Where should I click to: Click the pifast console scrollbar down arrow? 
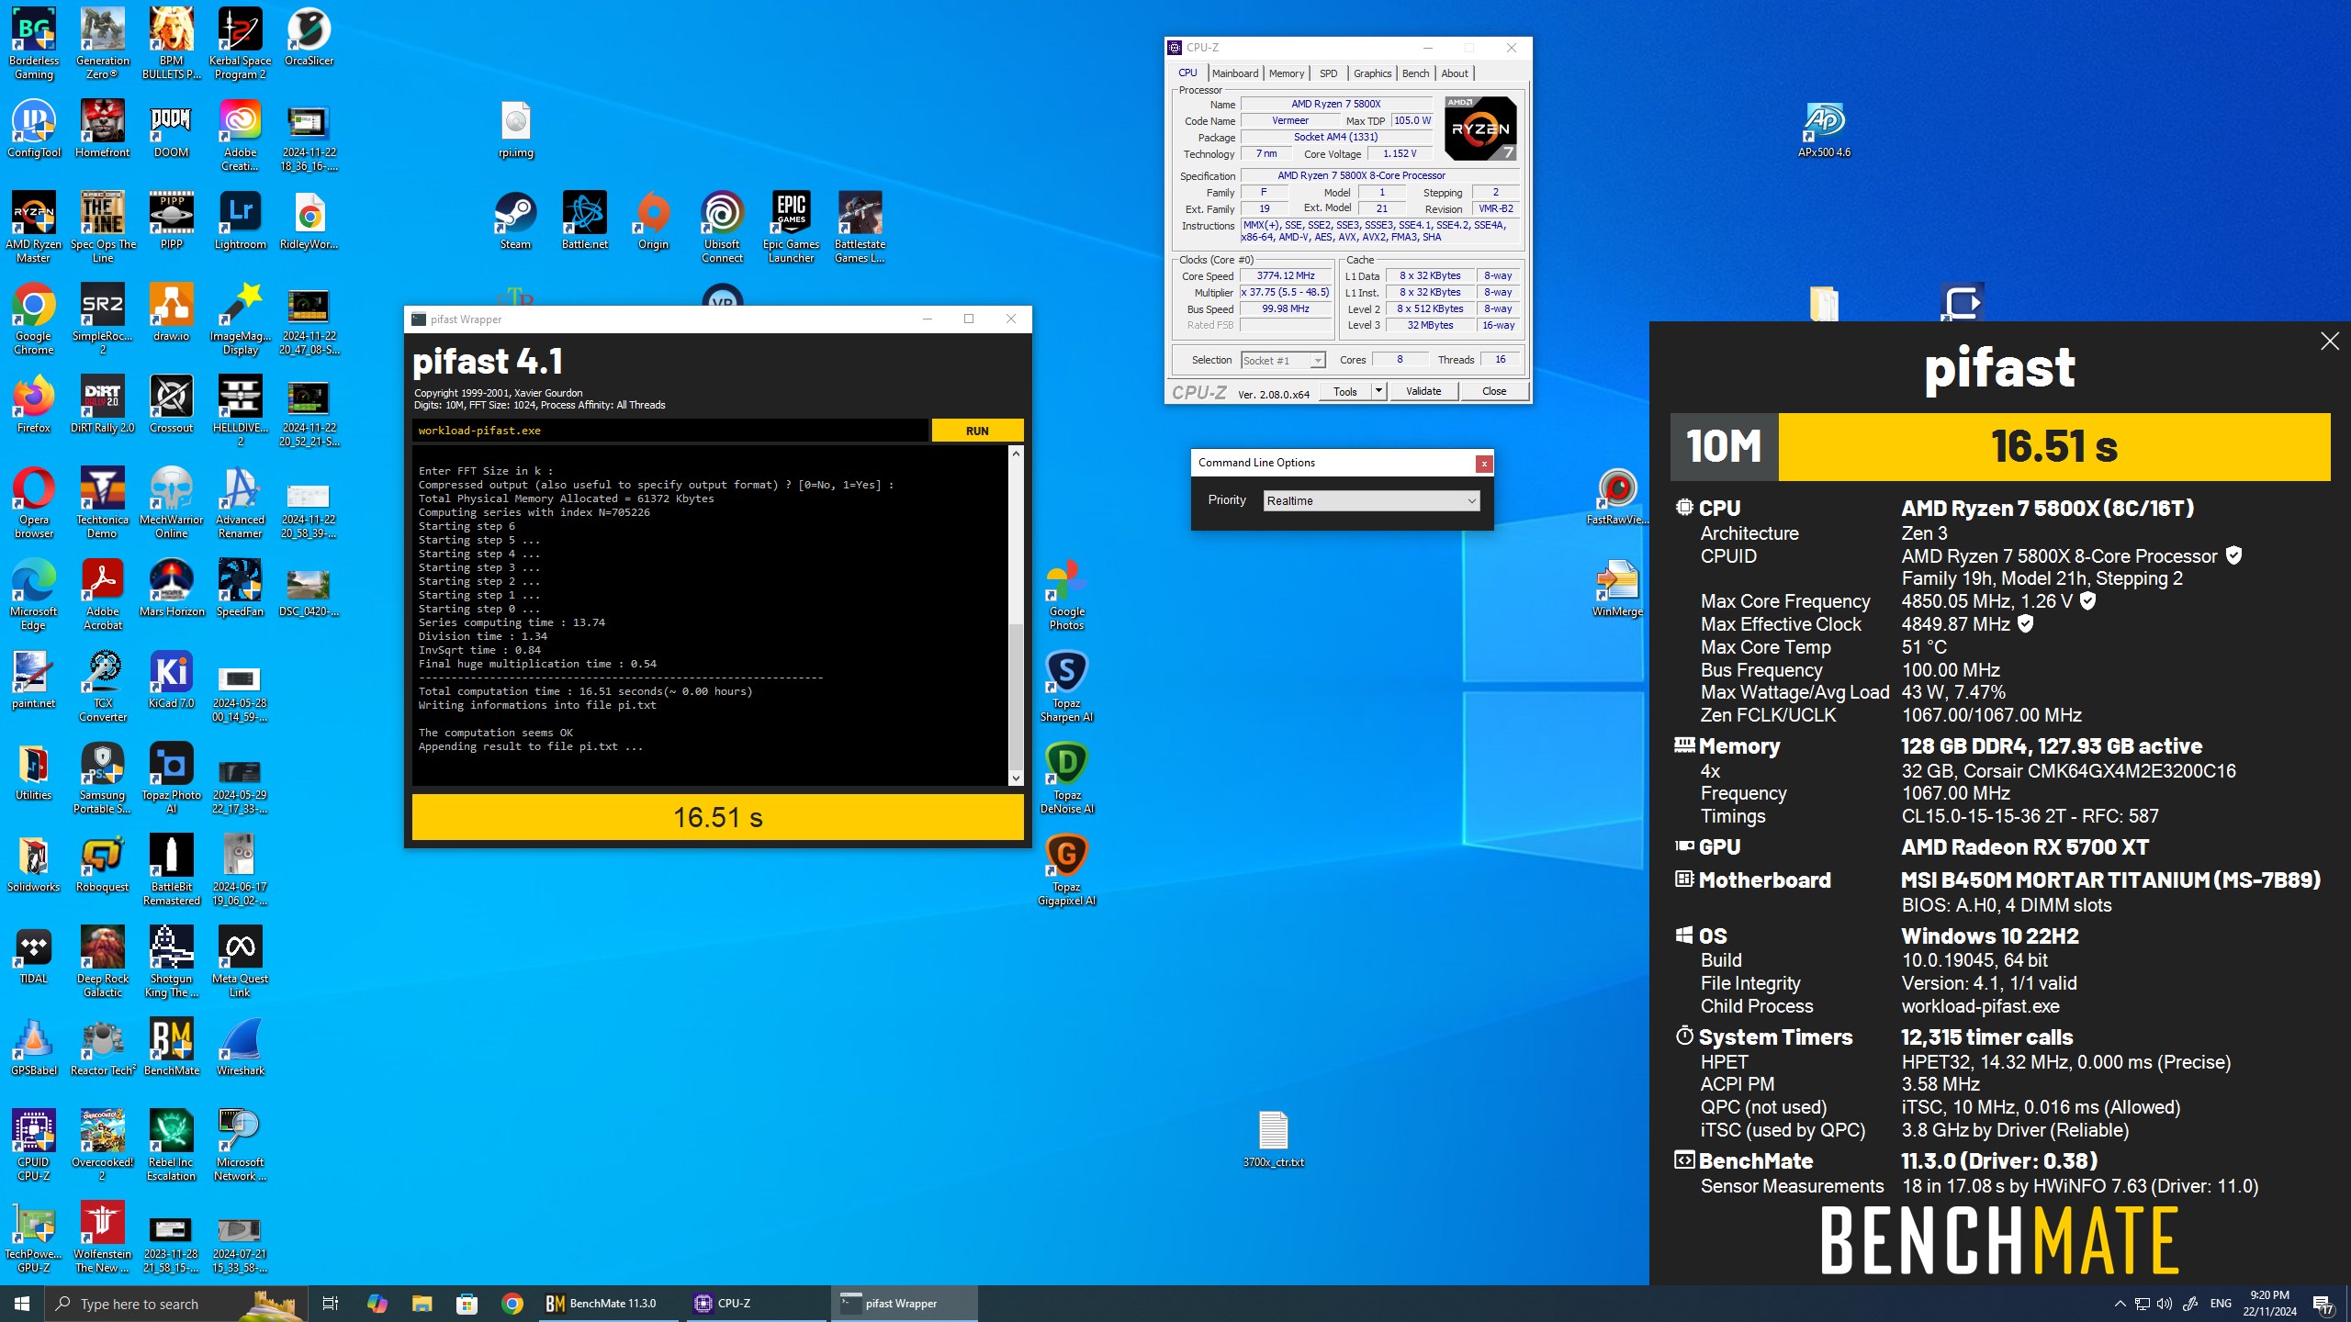[1016, 779]
